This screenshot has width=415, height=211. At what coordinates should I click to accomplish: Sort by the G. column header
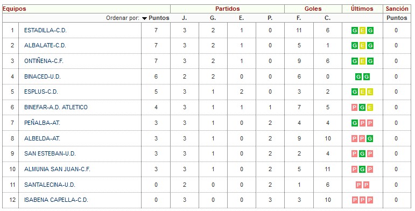[x=213, y=18]
